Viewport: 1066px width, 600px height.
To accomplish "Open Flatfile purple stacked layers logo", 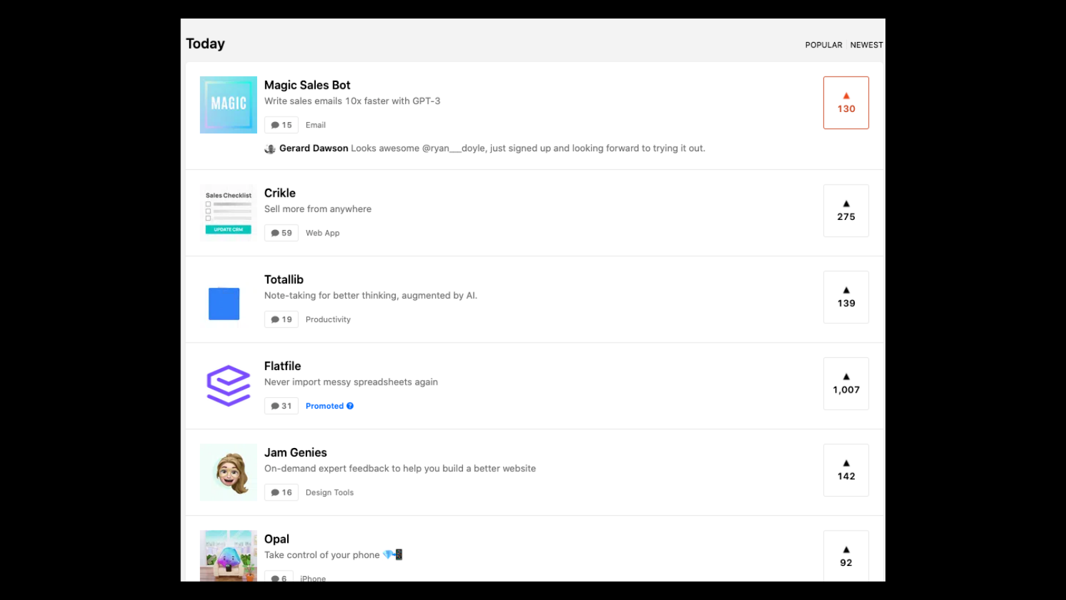I will tap(229, 385).
